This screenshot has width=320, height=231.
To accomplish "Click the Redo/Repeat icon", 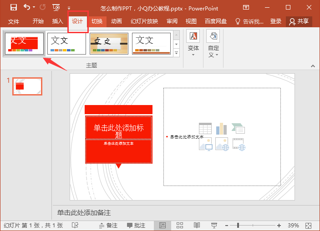I will (43, 8).
